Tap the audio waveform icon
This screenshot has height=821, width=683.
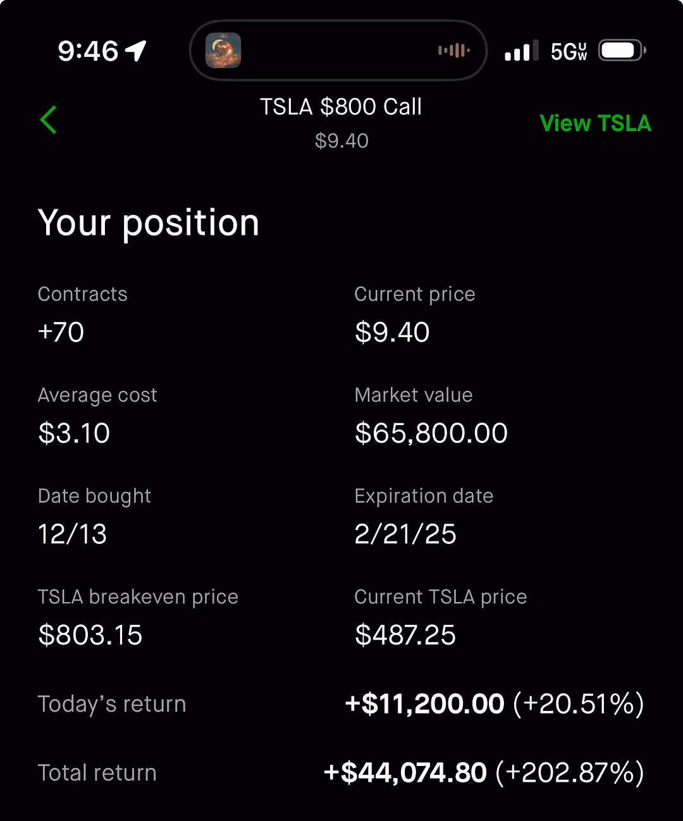tap(454, 51)
